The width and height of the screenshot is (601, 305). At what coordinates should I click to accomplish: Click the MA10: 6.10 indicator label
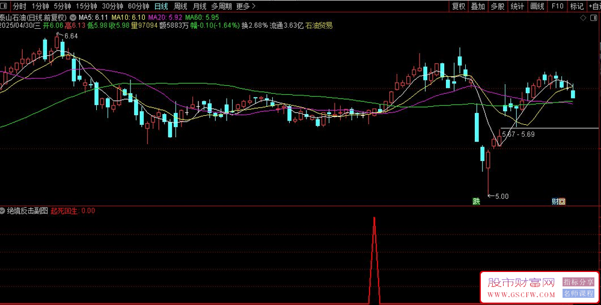click(x=129, y=17)
